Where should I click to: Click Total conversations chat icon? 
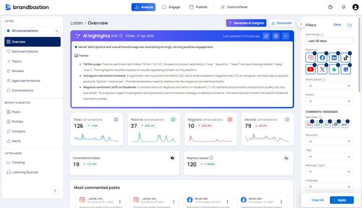coord(116,120)
